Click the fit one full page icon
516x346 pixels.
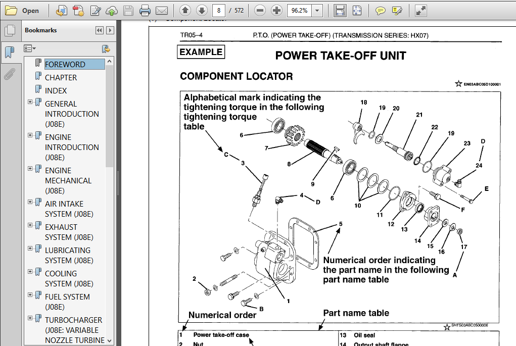(x=357, y=11)
